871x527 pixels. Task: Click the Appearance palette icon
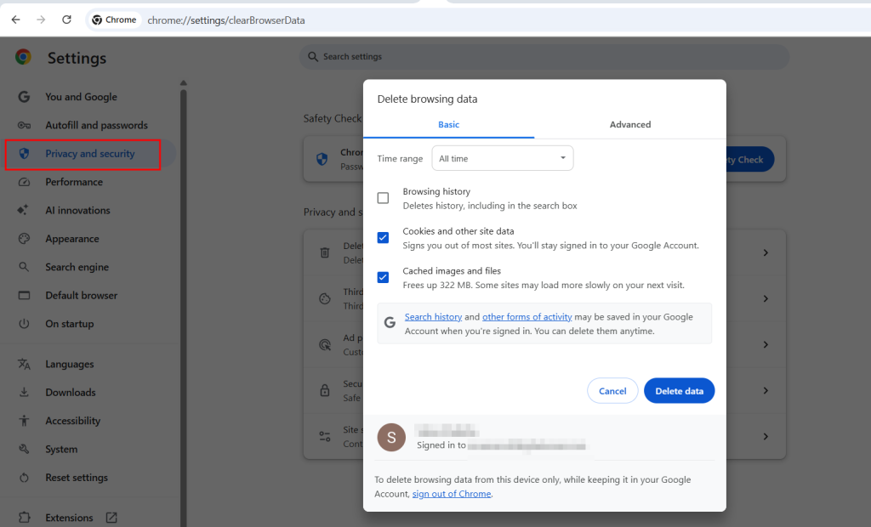coord(25,239)
